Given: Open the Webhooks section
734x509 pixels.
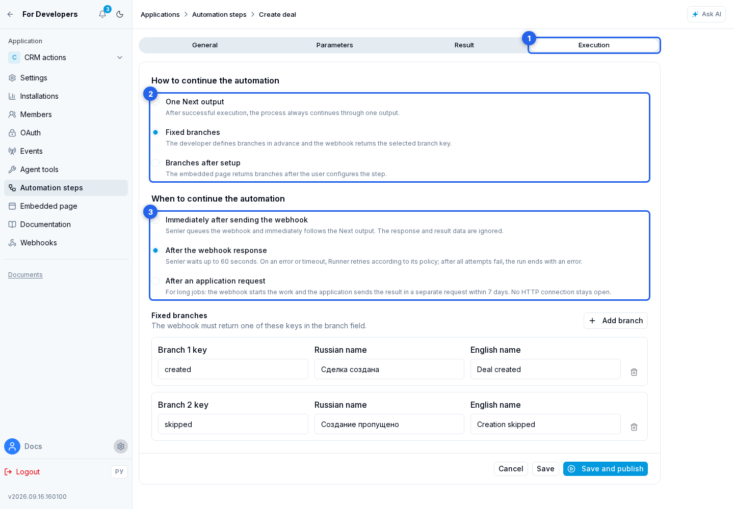Looking at the screenshot, I should pyautogui.click(x=66, y=243).
